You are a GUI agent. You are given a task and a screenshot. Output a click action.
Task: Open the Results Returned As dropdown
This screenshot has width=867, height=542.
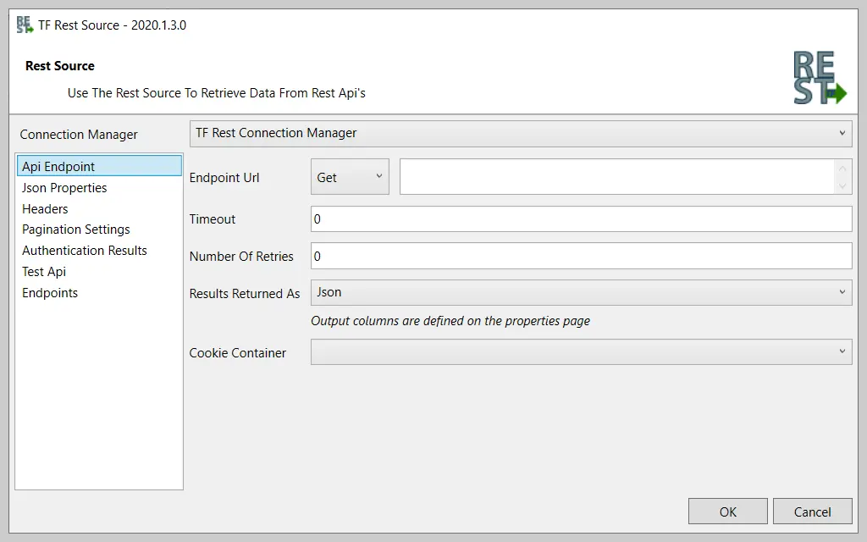(581, 292)
